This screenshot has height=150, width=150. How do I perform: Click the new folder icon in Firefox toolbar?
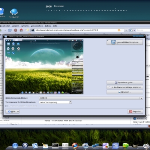pyautogui.click(x=27, y=30)
